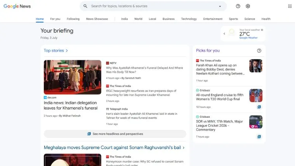This screenshot has width=295, height=166.
Task: Click the By Midhat Fatimah byline
Action: coord(70,116)
